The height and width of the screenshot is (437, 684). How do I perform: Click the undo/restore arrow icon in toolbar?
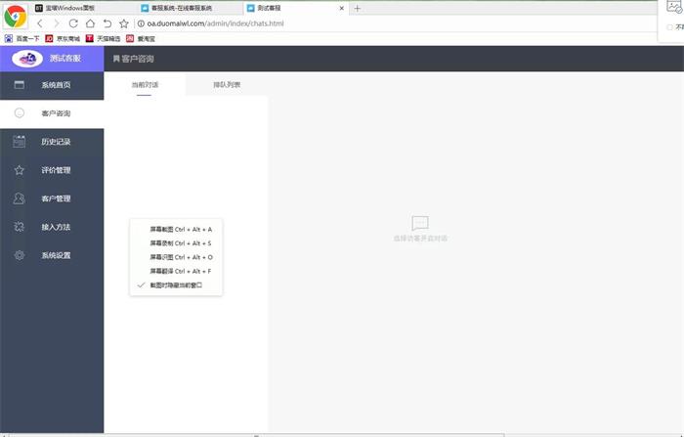[x=107, y=23]
